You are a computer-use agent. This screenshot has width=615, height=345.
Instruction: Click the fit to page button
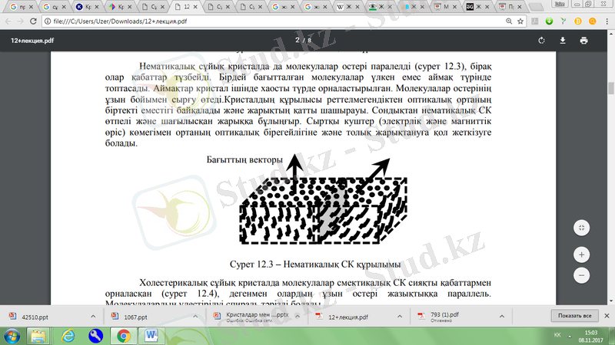[582, 228]
